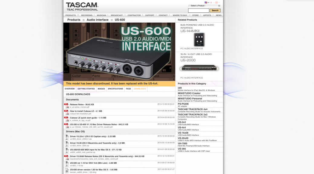Click the TASCAM logo
The height and width of the screenshot is (174, 314).
(x=82, y=6)
